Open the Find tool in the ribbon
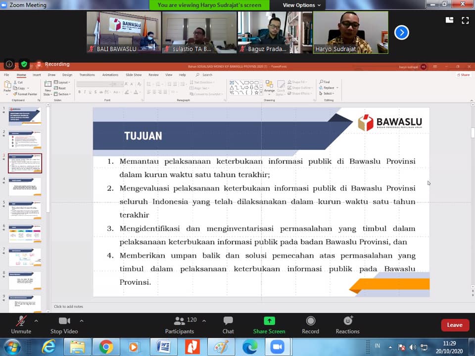475x356 pixels. [325, 82]
